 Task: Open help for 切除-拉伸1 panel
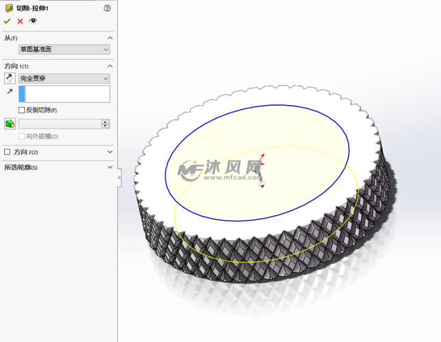tap(107, 8)
